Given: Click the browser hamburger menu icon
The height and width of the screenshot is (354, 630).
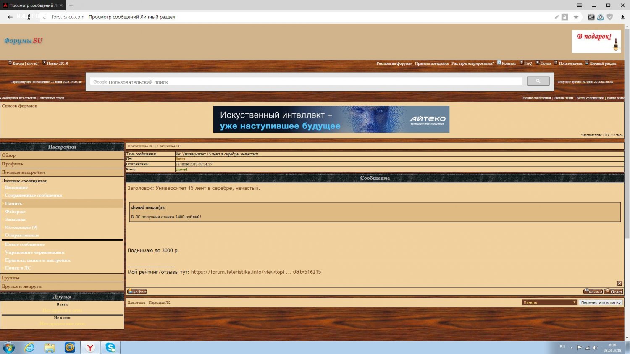Looking at the screenshot, I should click(x=579, y=5).
